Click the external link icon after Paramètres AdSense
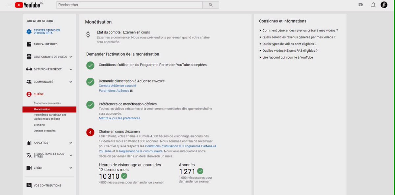The width and height of the screenshot is (395, 195). (x=131, y=91)
